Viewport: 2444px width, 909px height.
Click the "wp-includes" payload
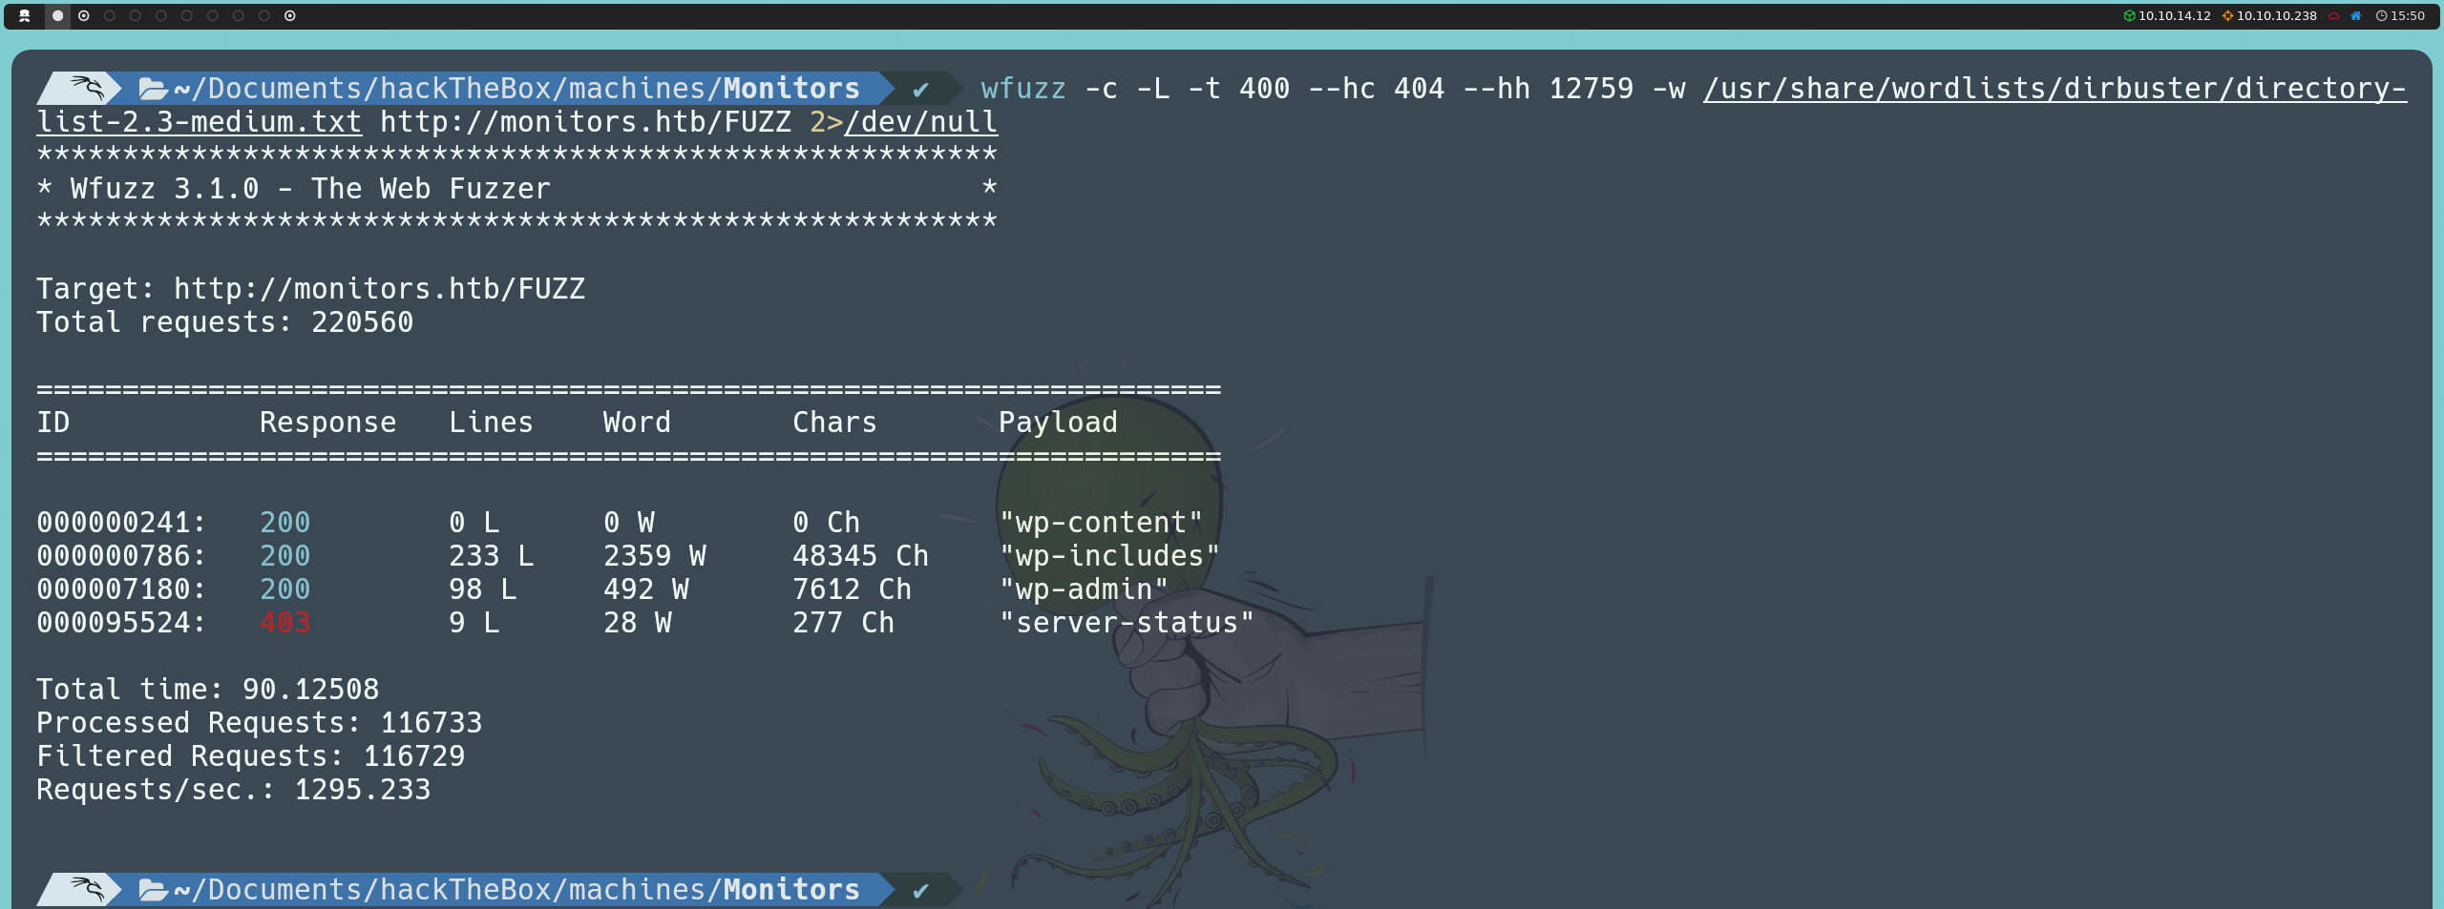click(x=1109, y=556)
